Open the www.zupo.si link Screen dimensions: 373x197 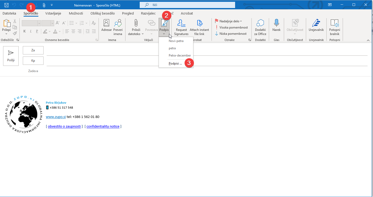tap(55, 117)
